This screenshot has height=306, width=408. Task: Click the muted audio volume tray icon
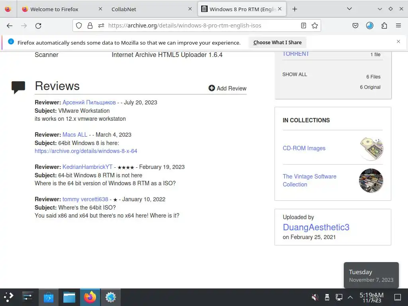point(315,297)
